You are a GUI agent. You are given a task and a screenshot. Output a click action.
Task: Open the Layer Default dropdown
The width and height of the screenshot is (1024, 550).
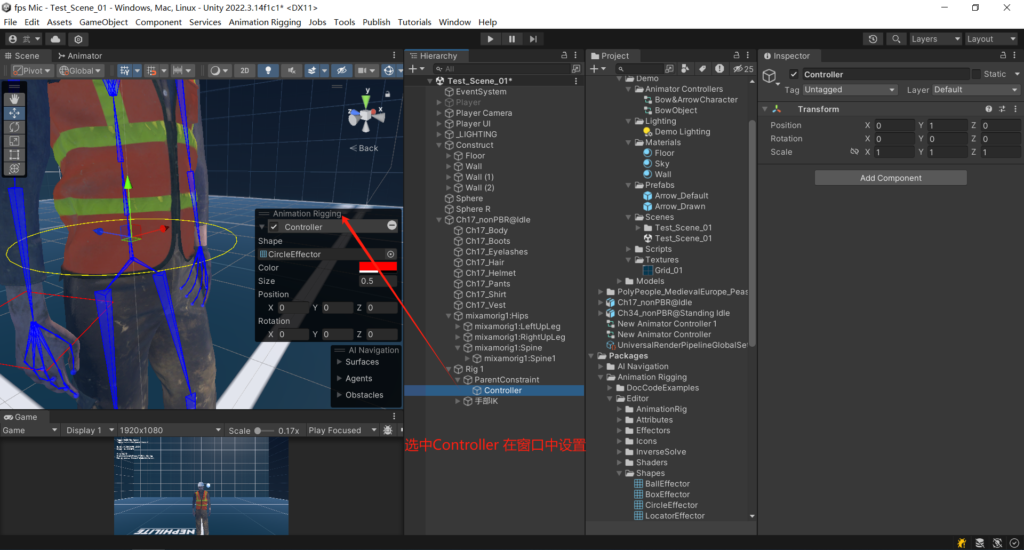(x=976, y=90)
